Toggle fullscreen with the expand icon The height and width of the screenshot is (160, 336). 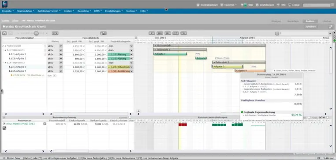(x=331, y=27)
